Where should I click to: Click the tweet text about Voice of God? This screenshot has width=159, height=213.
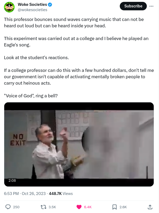31,96
